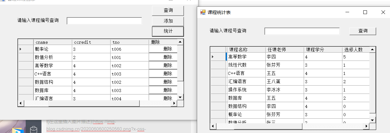Open statistics with the 统计 button
This screenshot has height=133, width=390.
(x=168, y=31)
